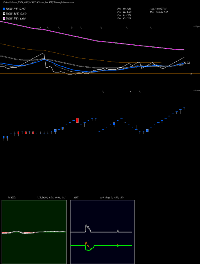This screenshot has width=200, height=264.
Task: Click the blue DOW ST legend swatch
Action: (4, 9)
